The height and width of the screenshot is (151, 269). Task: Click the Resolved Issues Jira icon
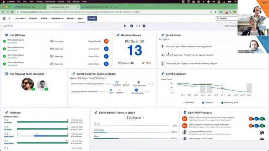click(118, 35)
